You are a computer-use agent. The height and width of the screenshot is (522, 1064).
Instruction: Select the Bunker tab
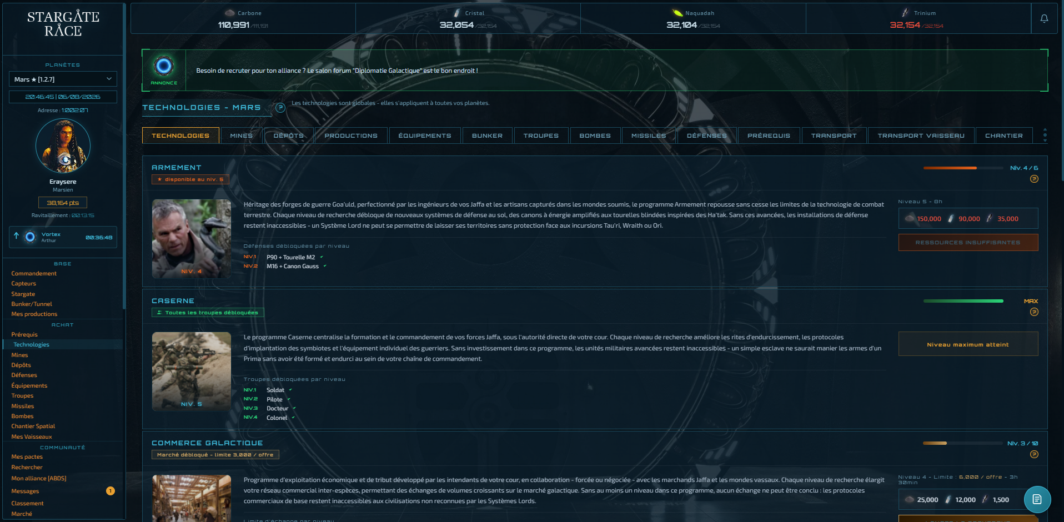487,135
